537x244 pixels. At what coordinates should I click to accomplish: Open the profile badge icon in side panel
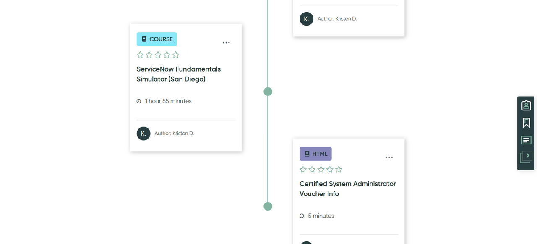pos(526,105)
